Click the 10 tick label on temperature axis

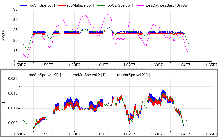tap(15, 61)
